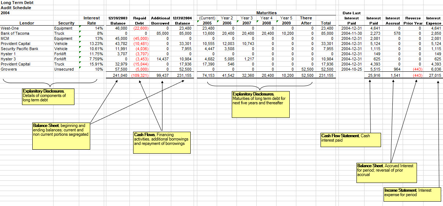Image resolution: width=443 pixels, height=206 pixels.
Task: Click the "Maturities" section header
Action: (x=266, y=13)
